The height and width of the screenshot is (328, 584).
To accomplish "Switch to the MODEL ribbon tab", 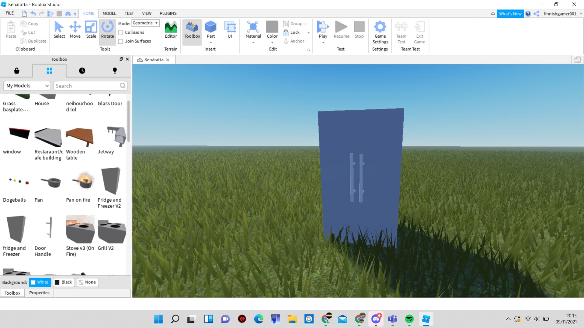I will click(x=109, y=13).
